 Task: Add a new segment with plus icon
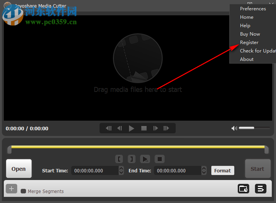click(11, 189)
